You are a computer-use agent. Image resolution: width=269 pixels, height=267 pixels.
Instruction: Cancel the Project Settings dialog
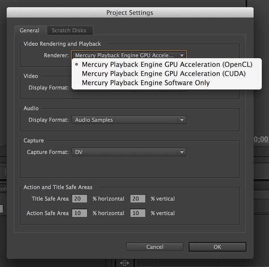[155, 247]
